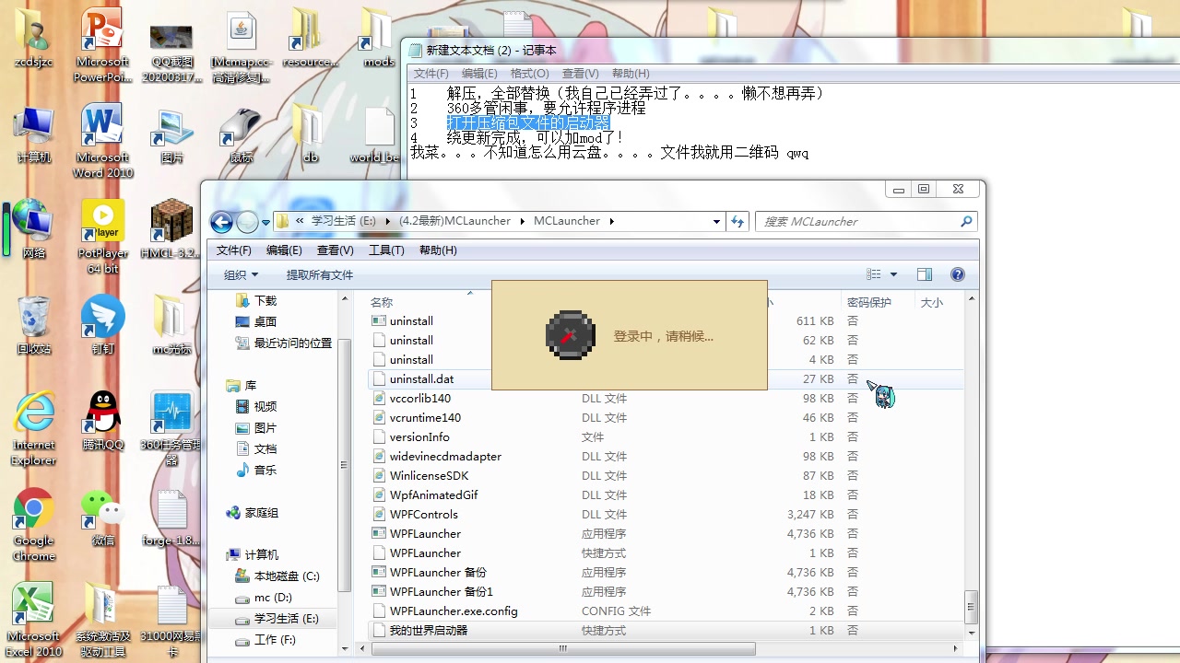This screenshot has height=663, width=1180.
Task: Open the address bar history dropdown
Action: 716,221
